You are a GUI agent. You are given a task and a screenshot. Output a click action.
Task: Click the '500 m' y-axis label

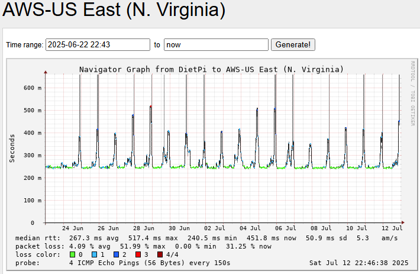point(33,110)
